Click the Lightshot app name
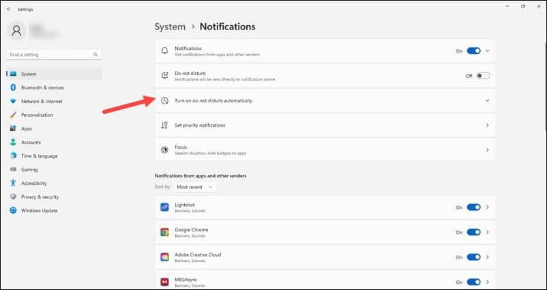Screen dimensions: 547x290 tap(185, 205)
